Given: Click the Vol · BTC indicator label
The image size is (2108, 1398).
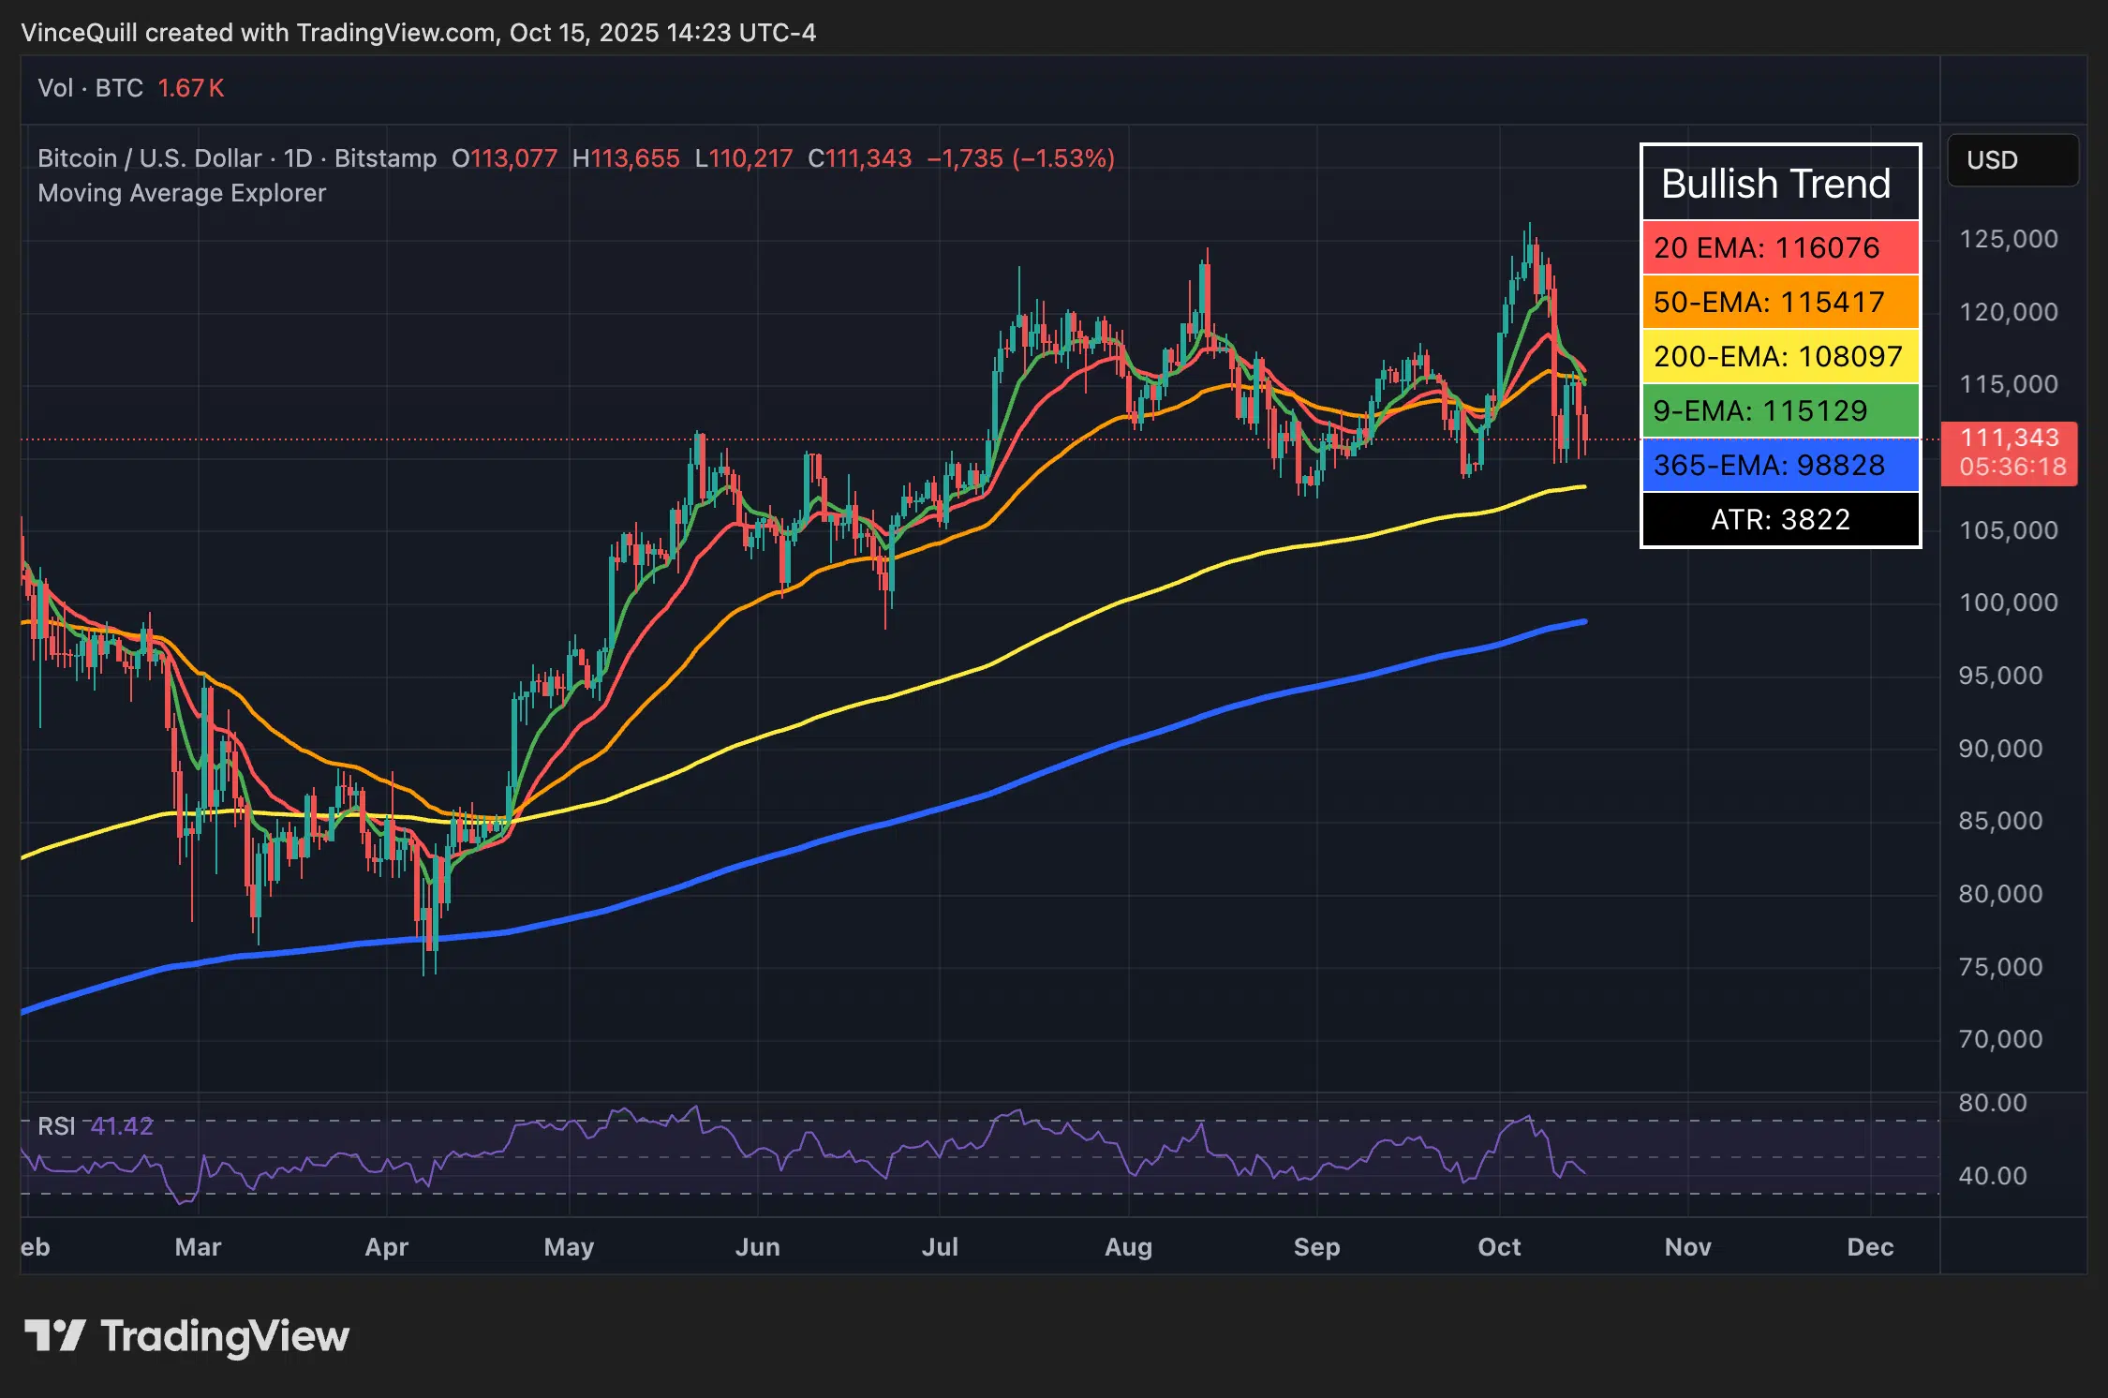Looking at the screenshot, I should pos(90,88).
